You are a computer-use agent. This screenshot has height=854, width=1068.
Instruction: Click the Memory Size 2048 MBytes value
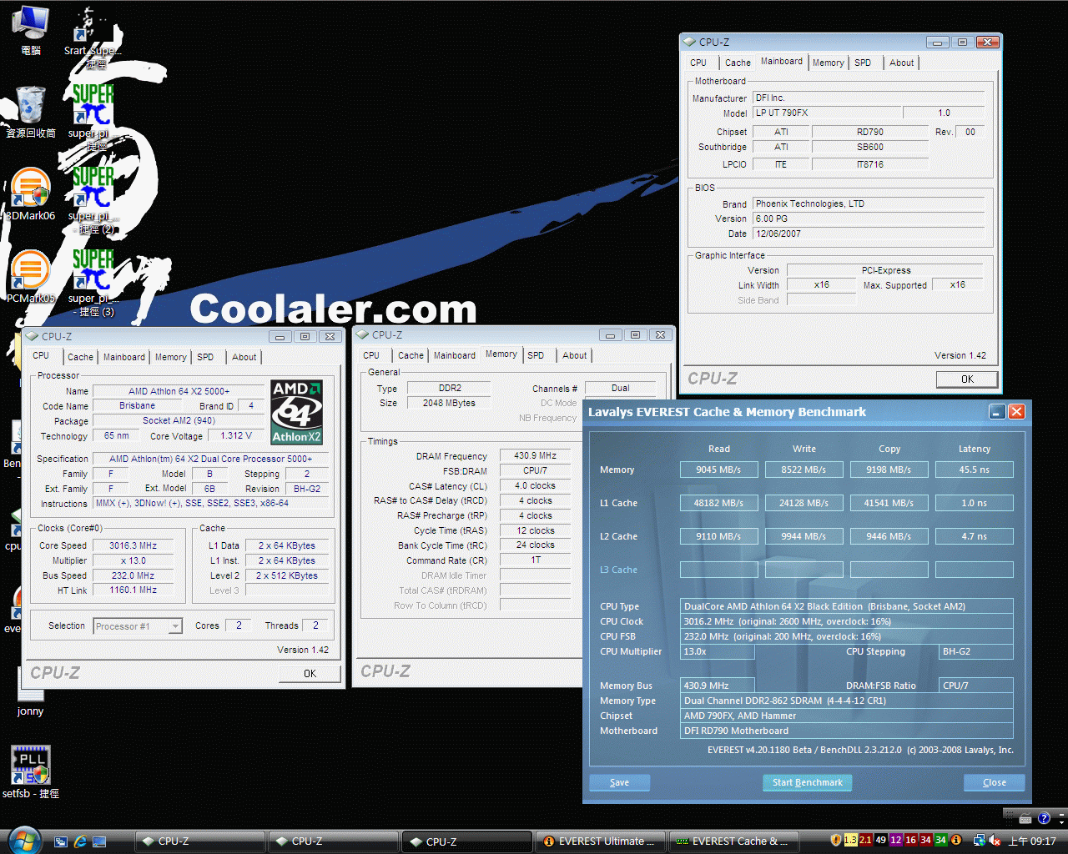[x=449, y=403]
